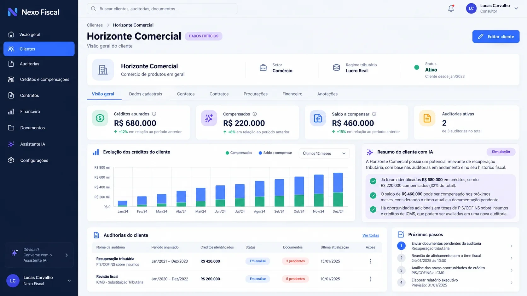Open actions menu for Recuperação tributária row
This screenshot has height=296, width=527.
(371, 261)
